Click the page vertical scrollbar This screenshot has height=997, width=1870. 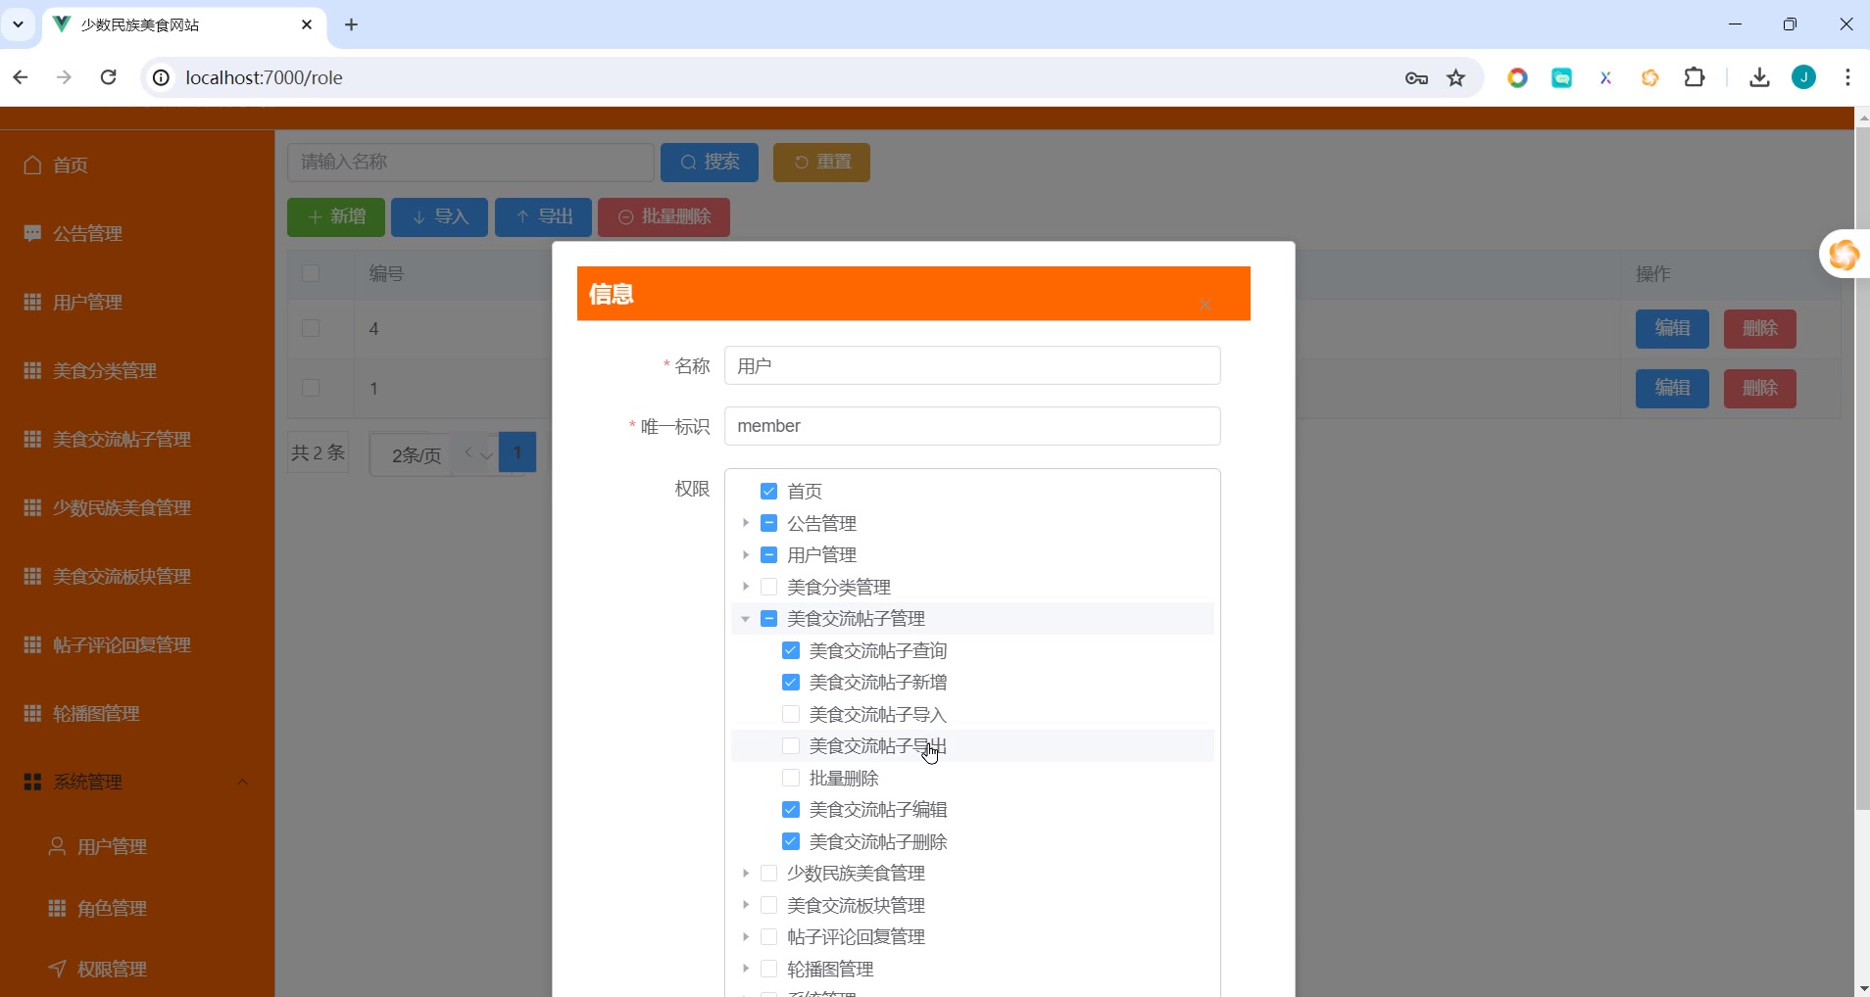pyautogui.click(x=1862, y=468)
